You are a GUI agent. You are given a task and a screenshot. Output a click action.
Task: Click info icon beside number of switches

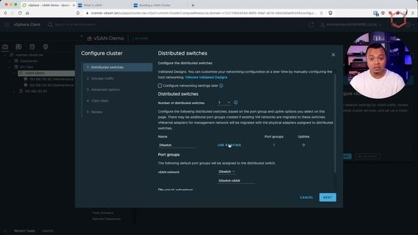click(x=236, y=102)
